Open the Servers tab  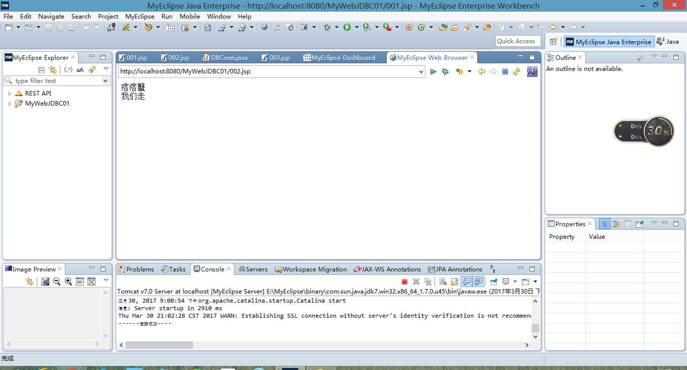point(253,269)
